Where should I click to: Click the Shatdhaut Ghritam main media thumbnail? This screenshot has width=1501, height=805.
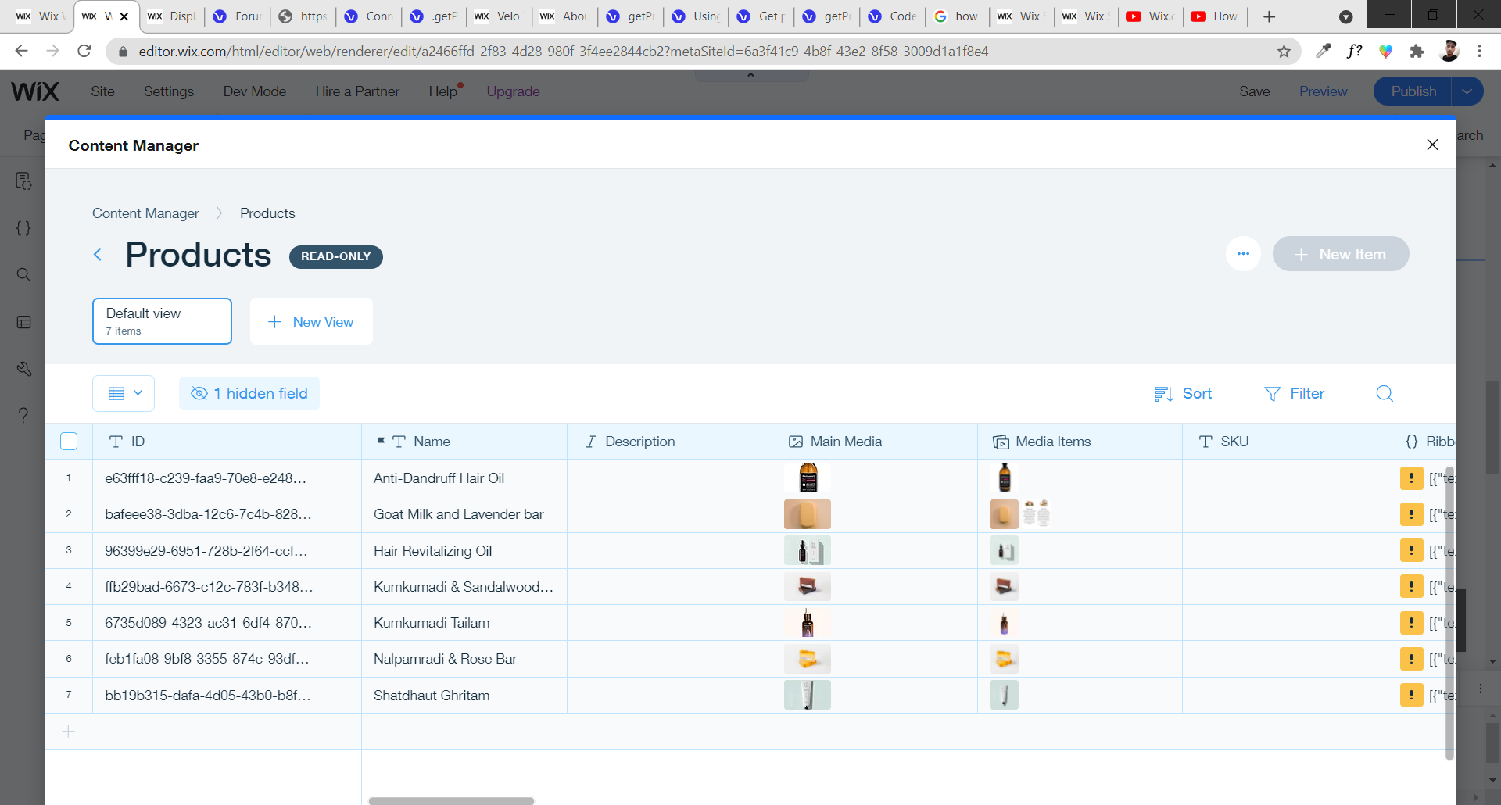pyautogui.click(x=808, y=695)
